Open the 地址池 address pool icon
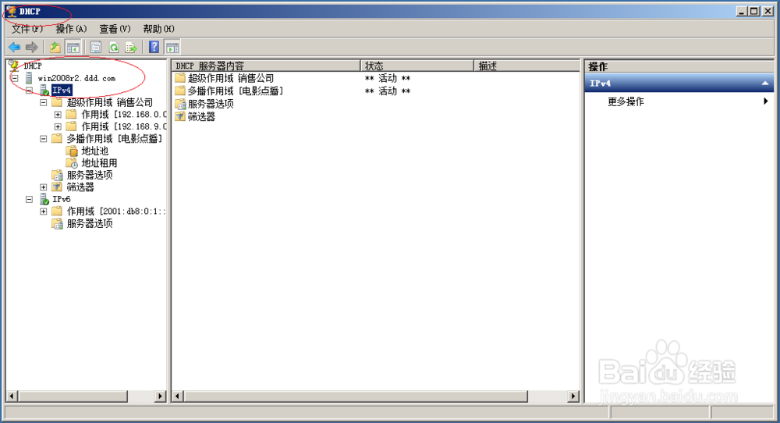 pos(72,151)
